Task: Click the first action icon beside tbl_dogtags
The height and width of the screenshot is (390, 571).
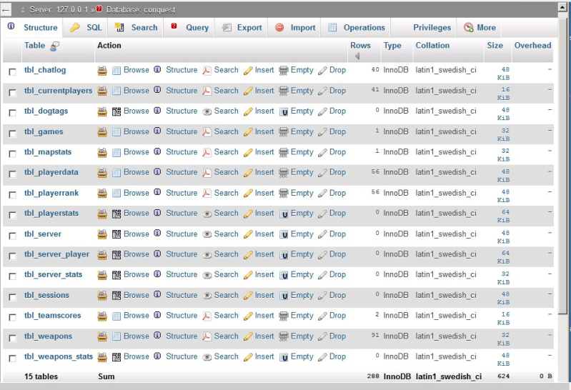Action: pos(102,111)
